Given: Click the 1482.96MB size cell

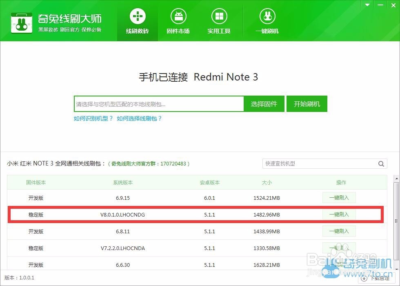Looking at the screenshot, I should pos(267,215).
